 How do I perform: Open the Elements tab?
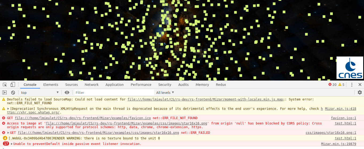[x=51, y=84]
